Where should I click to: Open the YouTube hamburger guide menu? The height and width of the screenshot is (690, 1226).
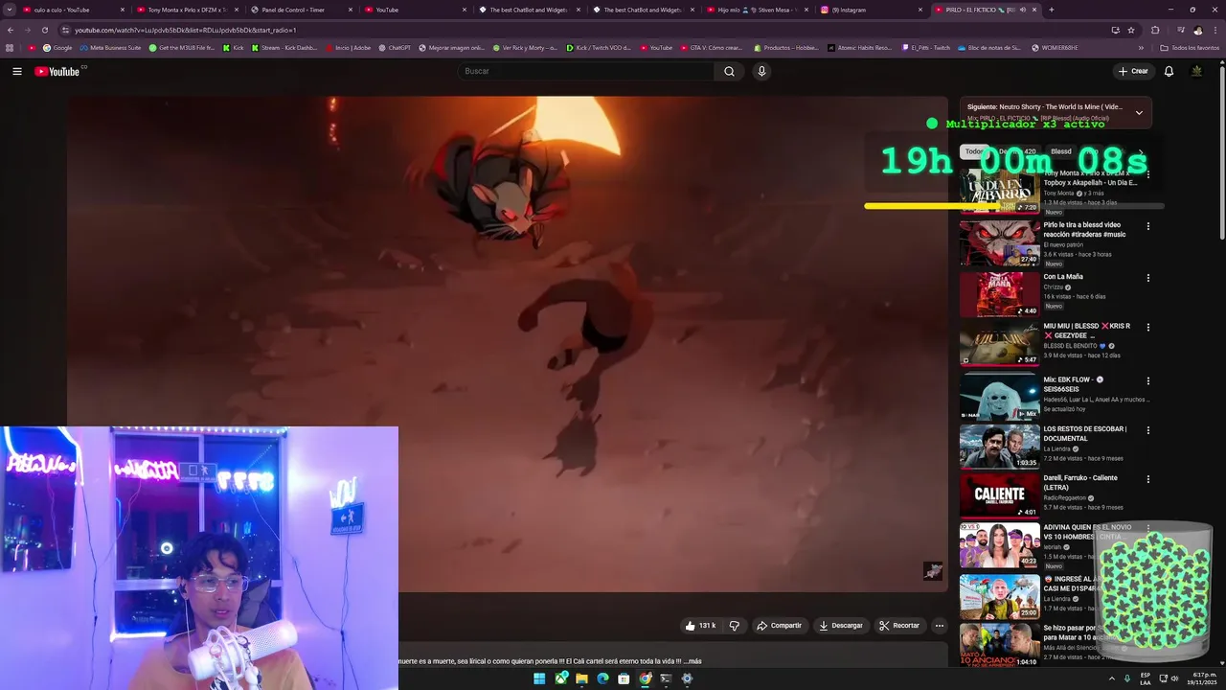click(x=16, y=71)
